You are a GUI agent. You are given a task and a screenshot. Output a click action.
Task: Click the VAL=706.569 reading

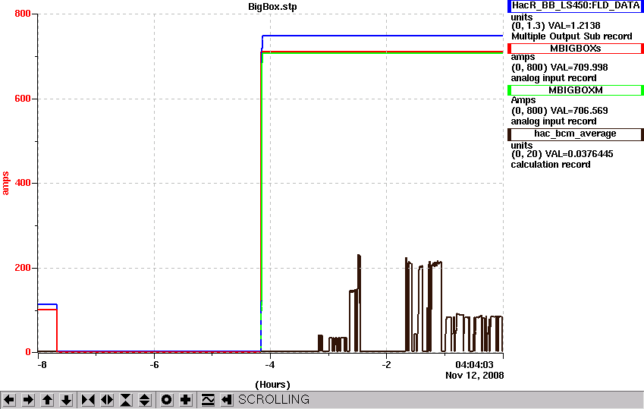[x=579, y=111]
